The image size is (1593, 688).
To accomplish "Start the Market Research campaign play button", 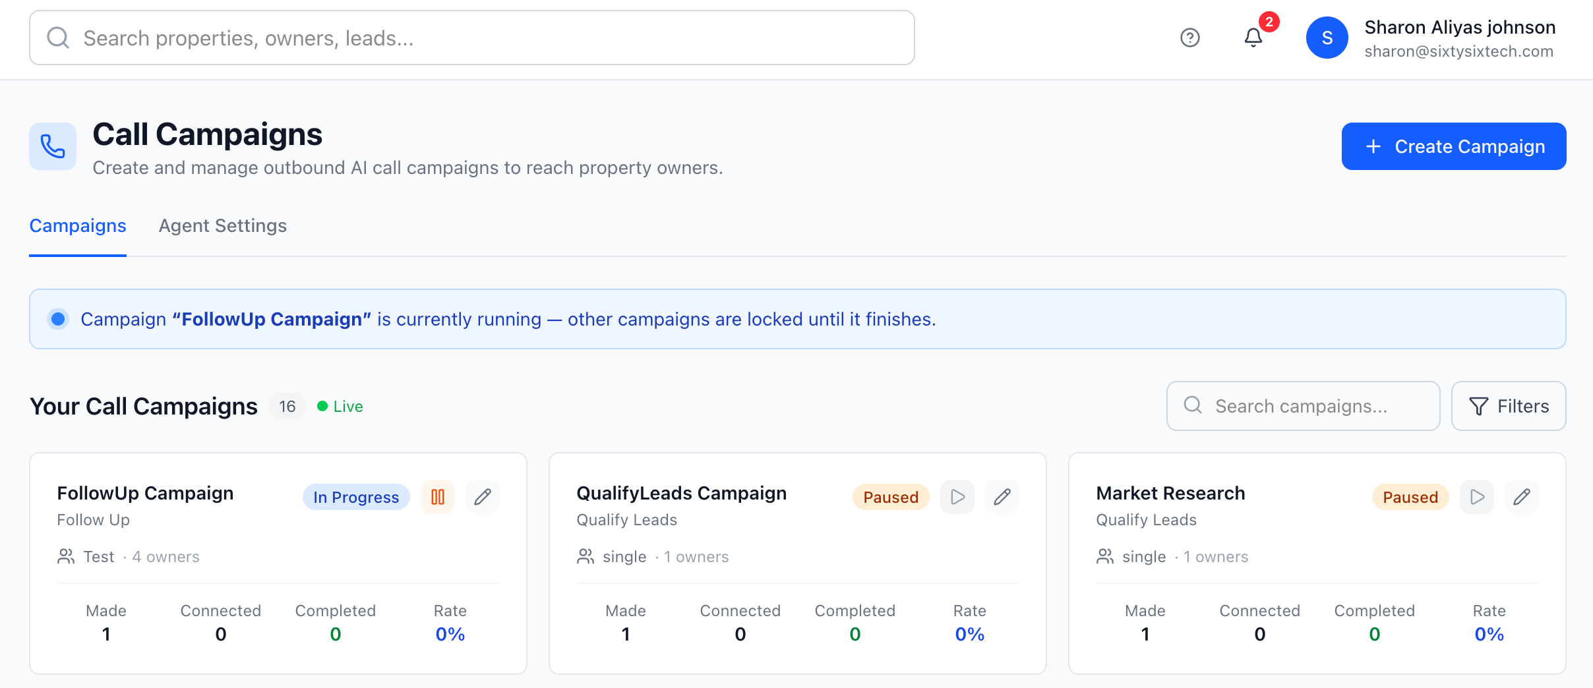I will click(x=1477, y=497).
